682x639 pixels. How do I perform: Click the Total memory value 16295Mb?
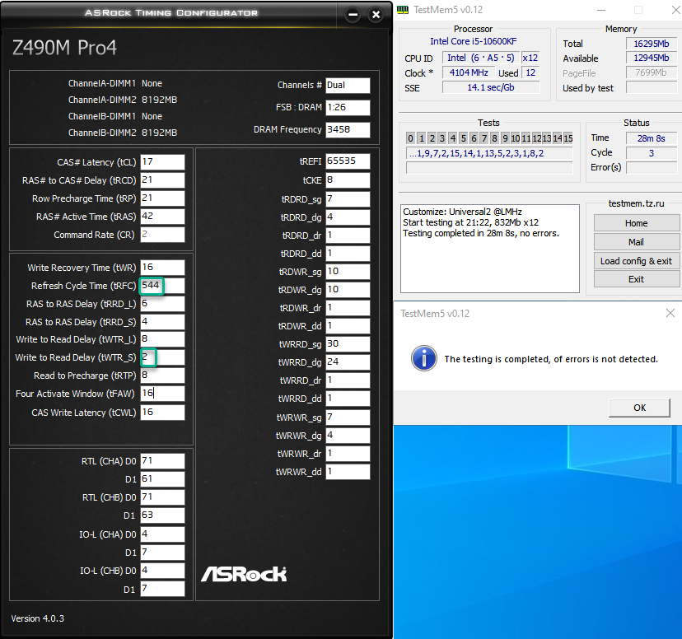pos(652,44)
